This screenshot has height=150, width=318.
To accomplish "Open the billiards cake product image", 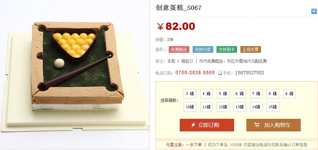I will point(75,75).
